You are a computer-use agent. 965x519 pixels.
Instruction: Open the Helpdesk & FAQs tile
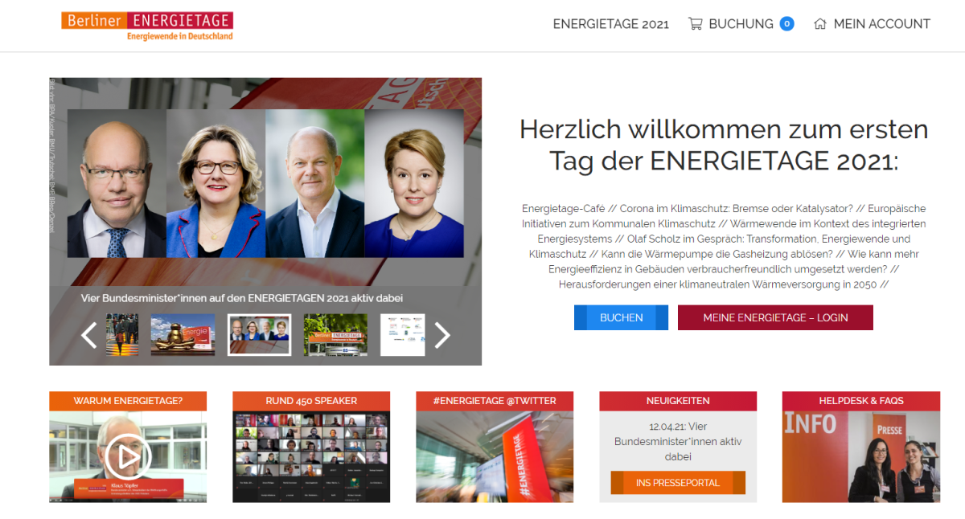(x=861, y=447)
